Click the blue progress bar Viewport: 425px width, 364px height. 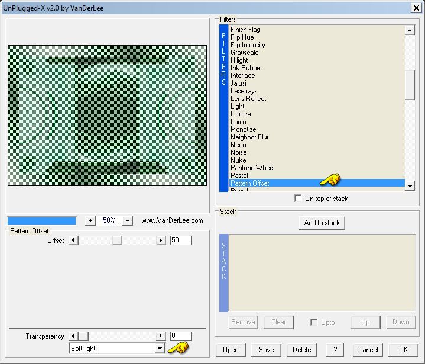pos(41,221)
